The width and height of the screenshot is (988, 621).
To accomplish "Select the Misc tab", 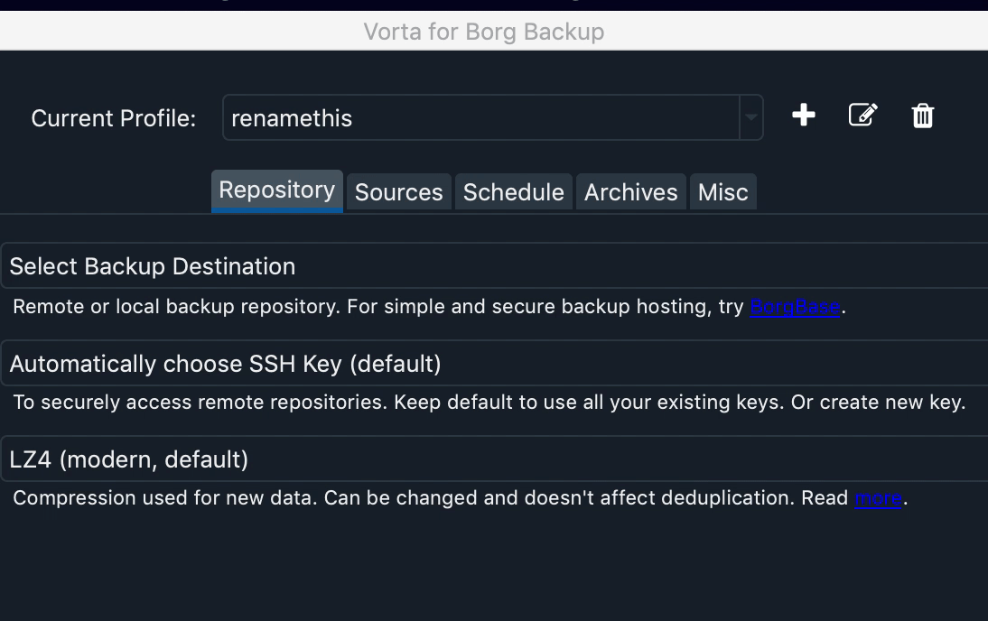I will tap(722, 191).
